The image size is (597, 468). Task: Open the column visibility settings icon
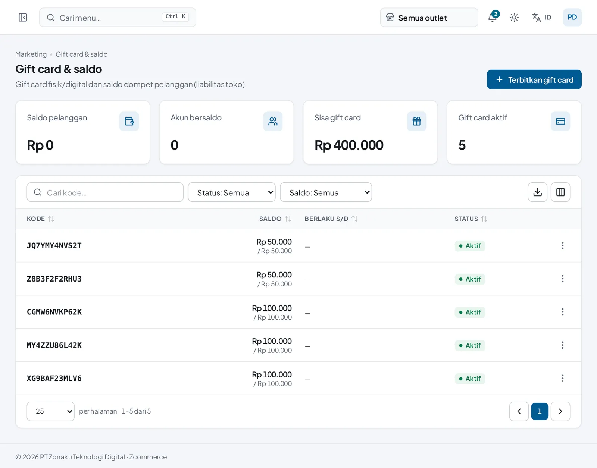click(560, 192)
